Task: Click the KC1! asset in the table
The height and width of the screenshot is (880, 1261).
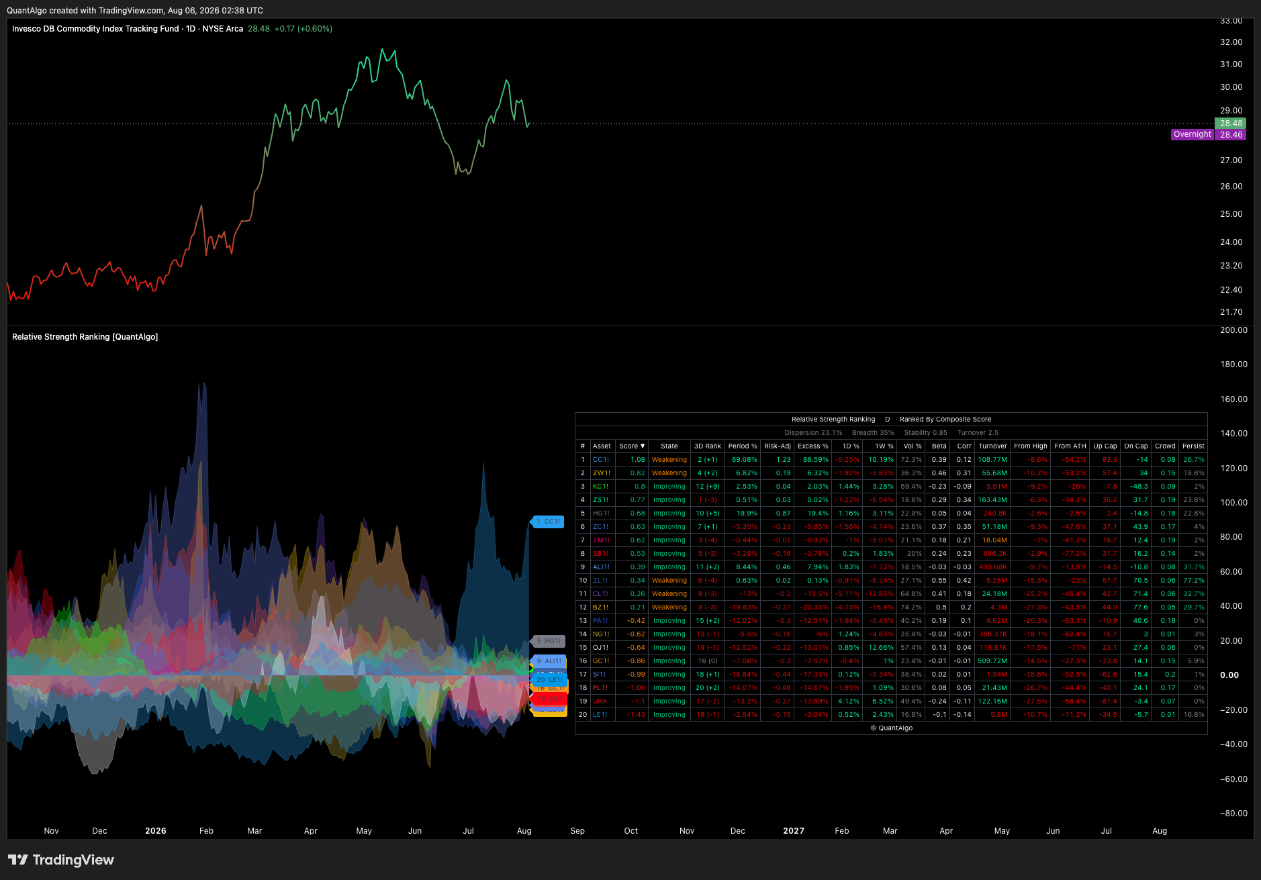Action: (601, 487)
